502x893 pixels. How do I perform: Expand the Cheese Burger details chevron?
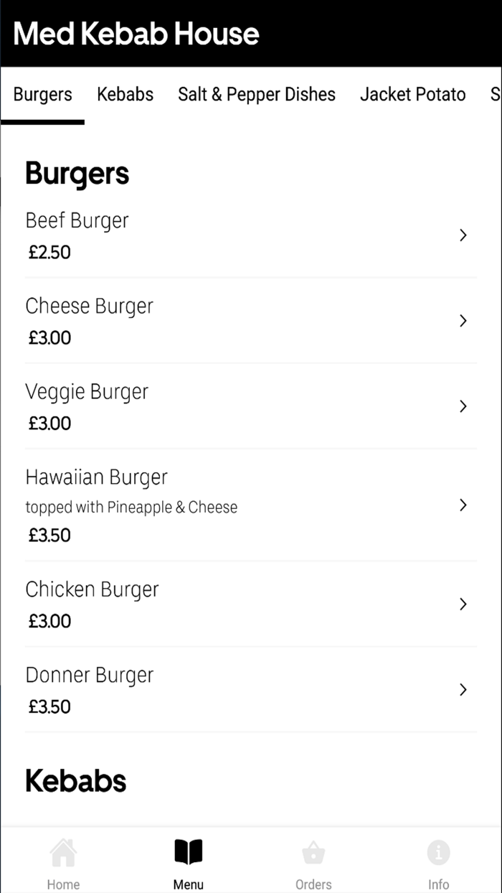pyautogui.click(x=463, y=321)
